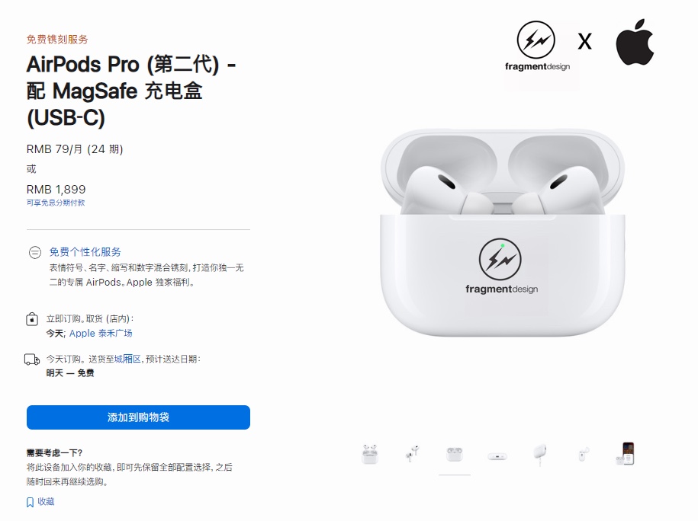The width and height of the screenshot is (698, 521).
Task: Click the Apple logo at top right
Action: click(635, 42)
